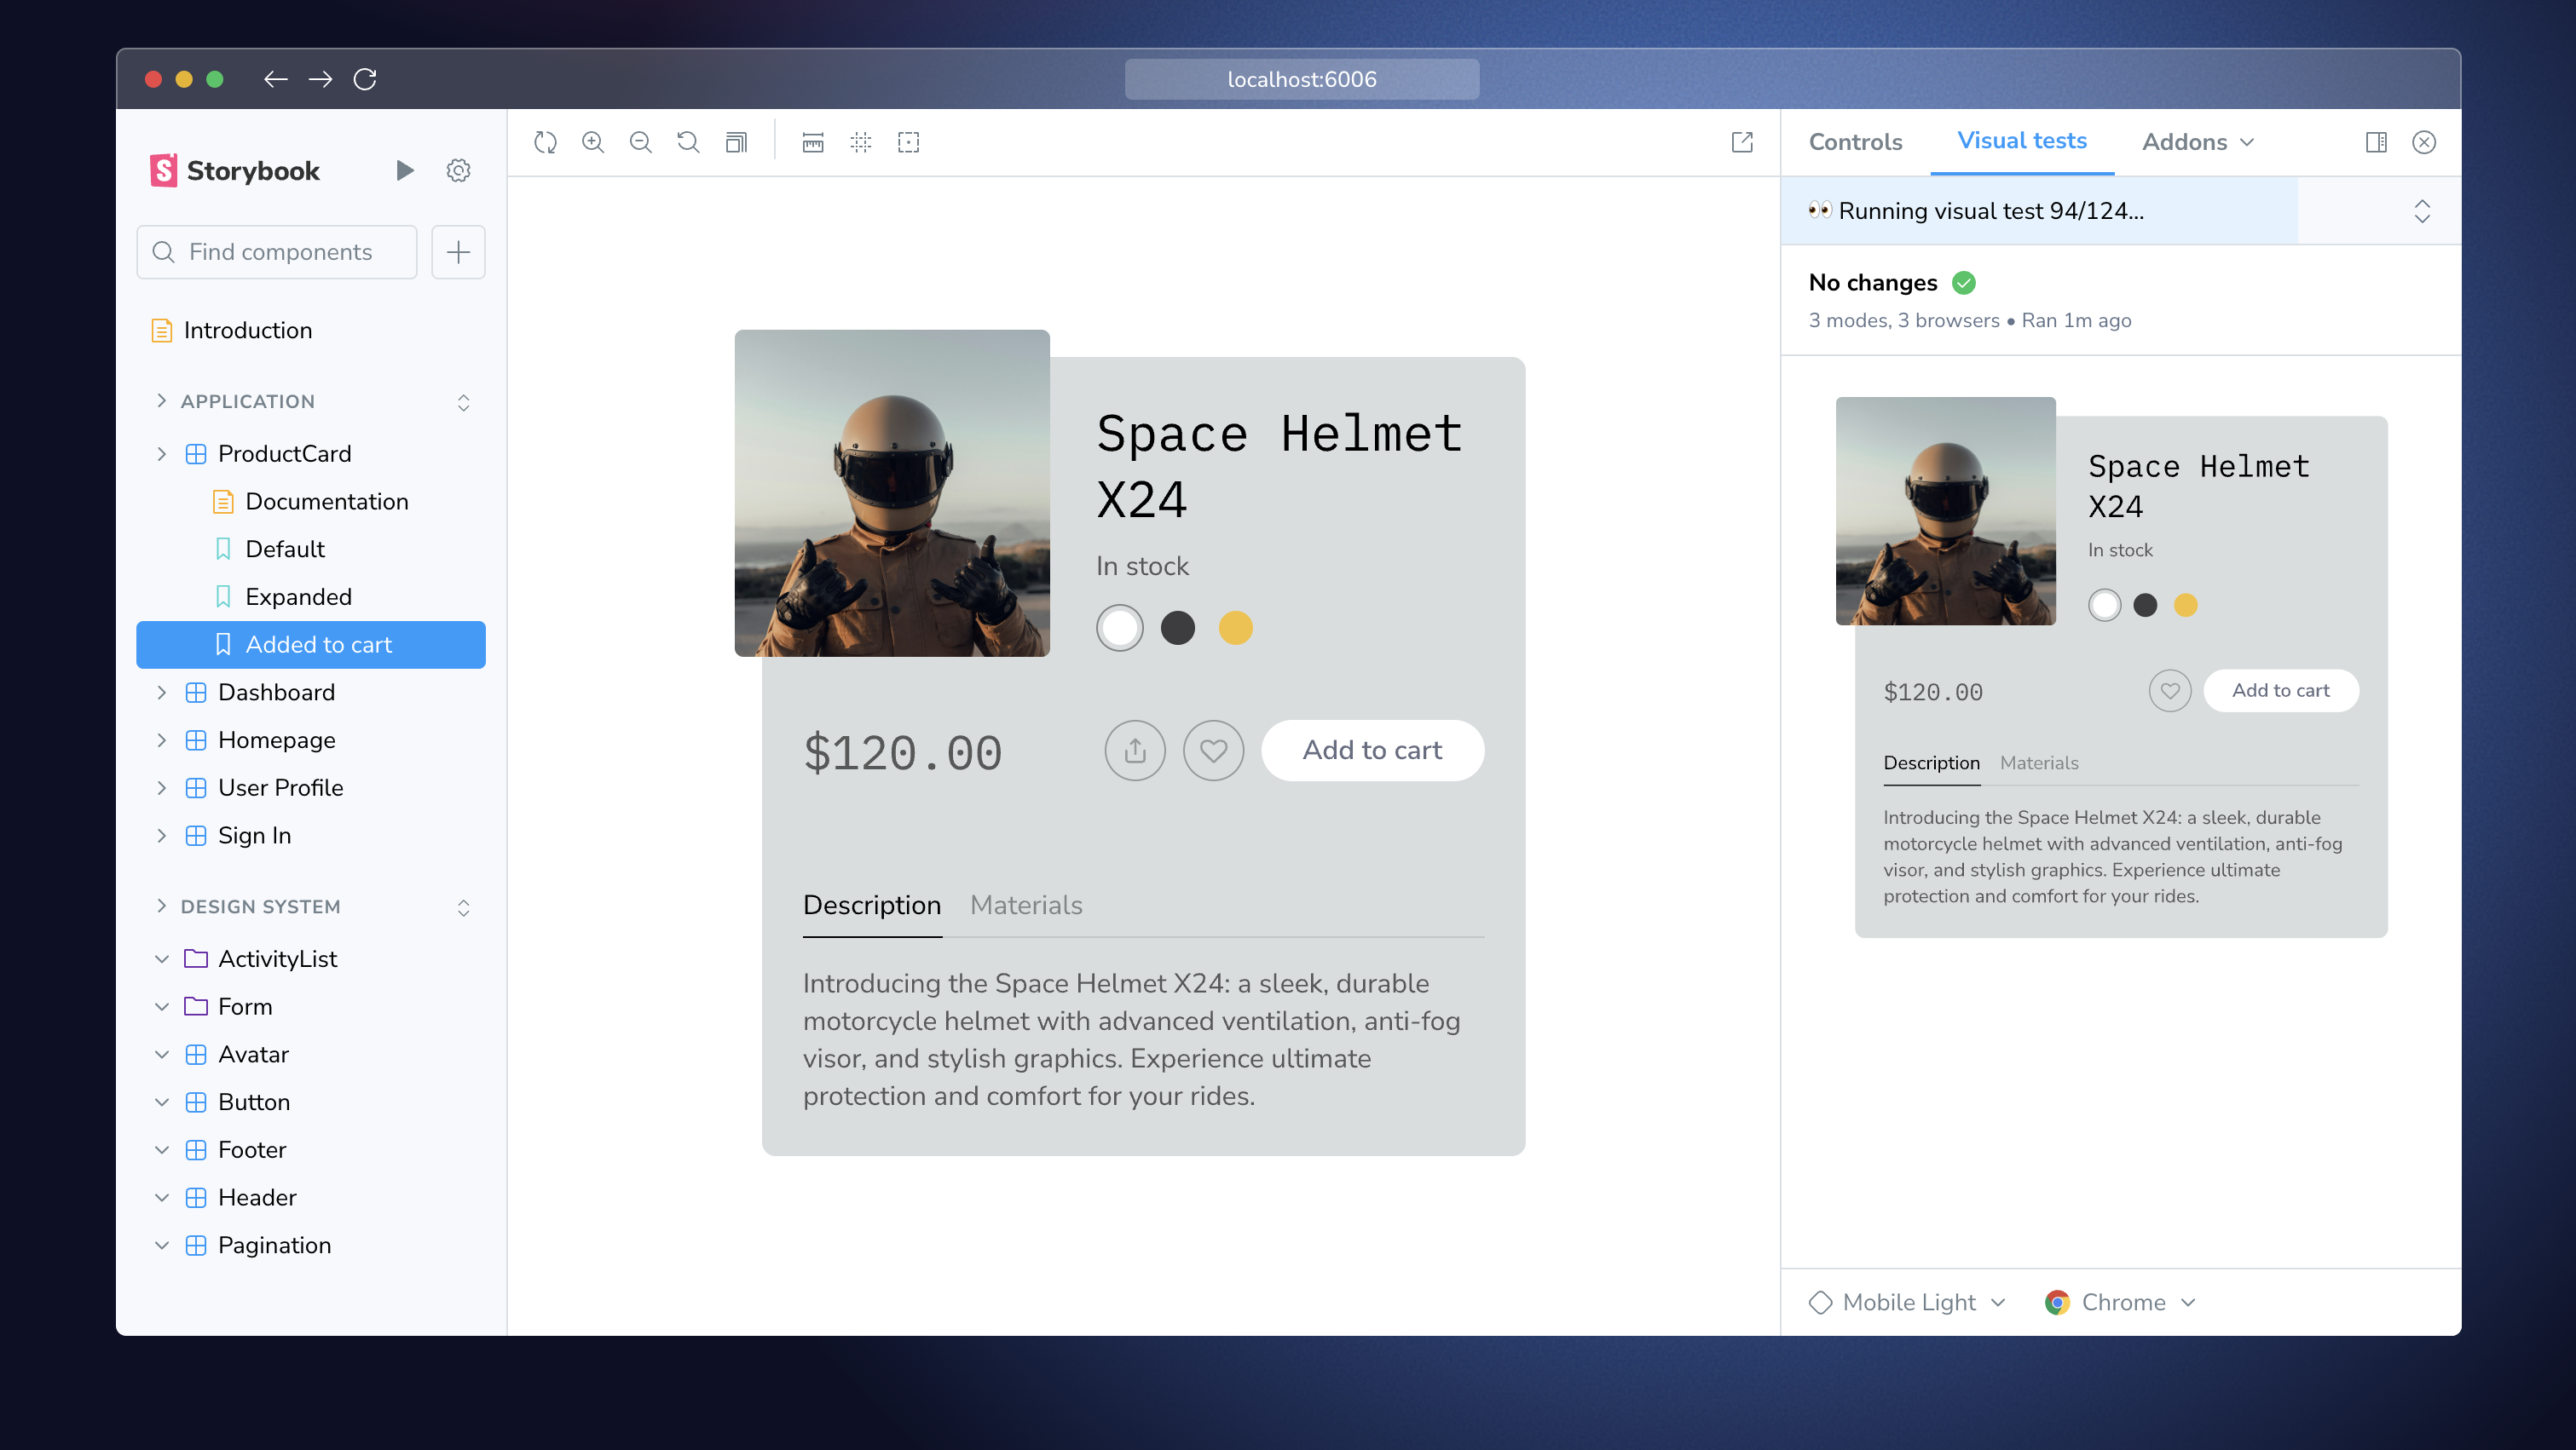
Task: Toggle addon panel orientation icon
Action: pos(2376,142)
